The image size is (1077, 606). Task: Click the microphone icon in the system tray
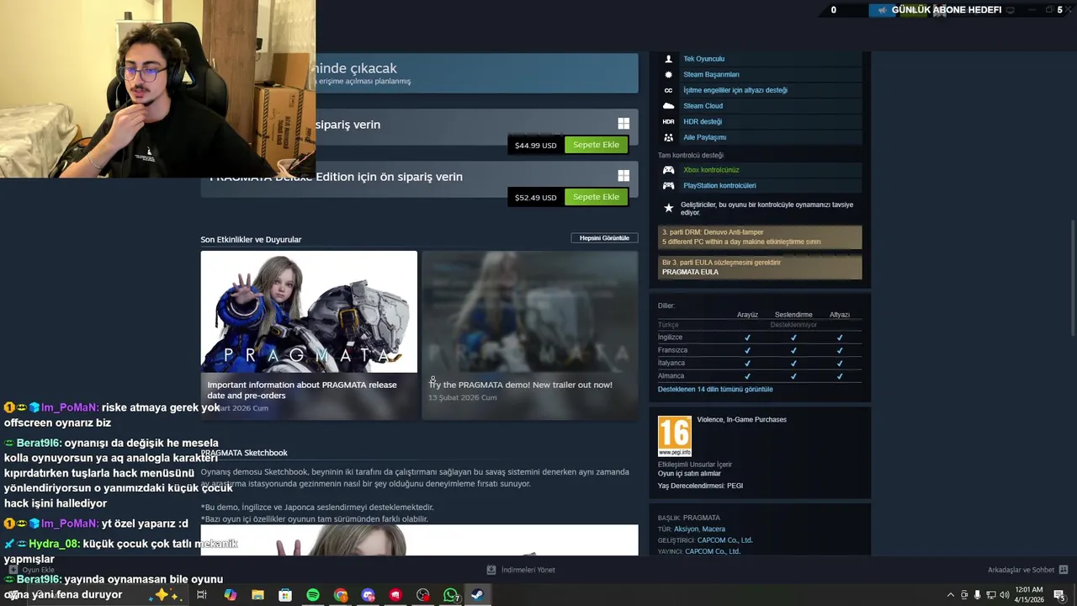[x=977, y=595]
